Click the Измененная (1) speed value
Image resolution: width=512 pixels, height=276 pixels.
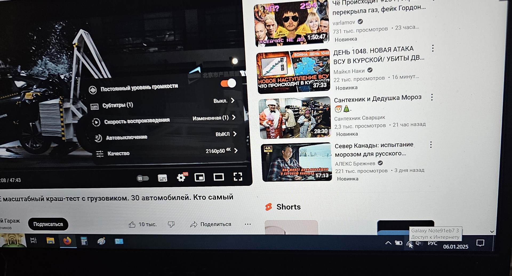(x=211, y=118)
